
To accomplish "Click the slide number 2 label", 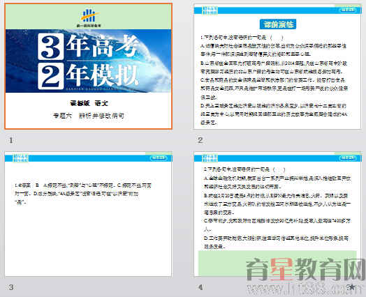I will point(200,140).
